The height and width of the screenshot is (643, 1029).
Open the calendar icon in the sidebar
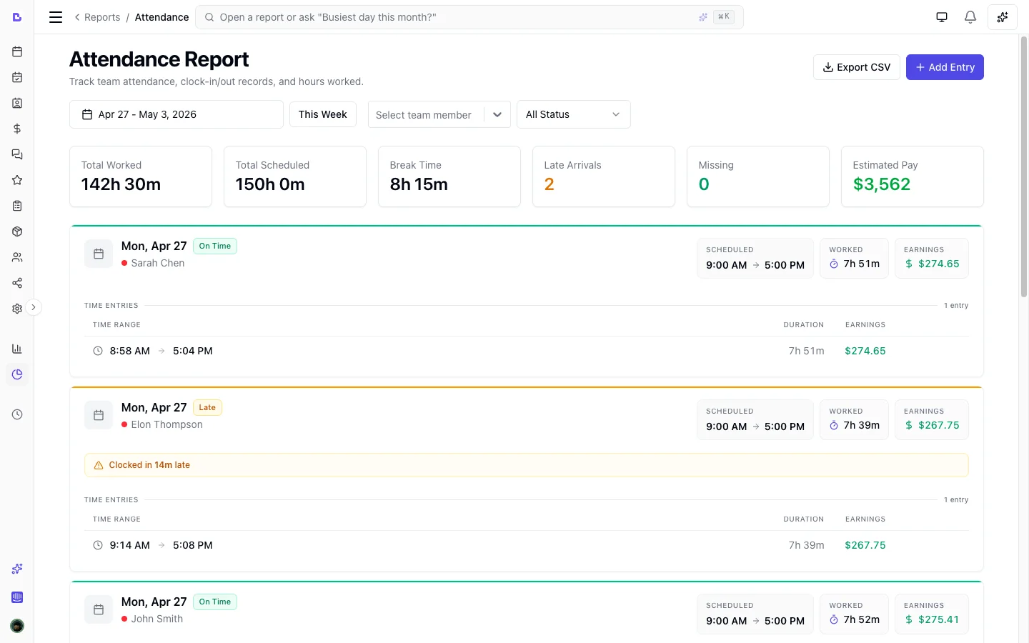(17, 51)
